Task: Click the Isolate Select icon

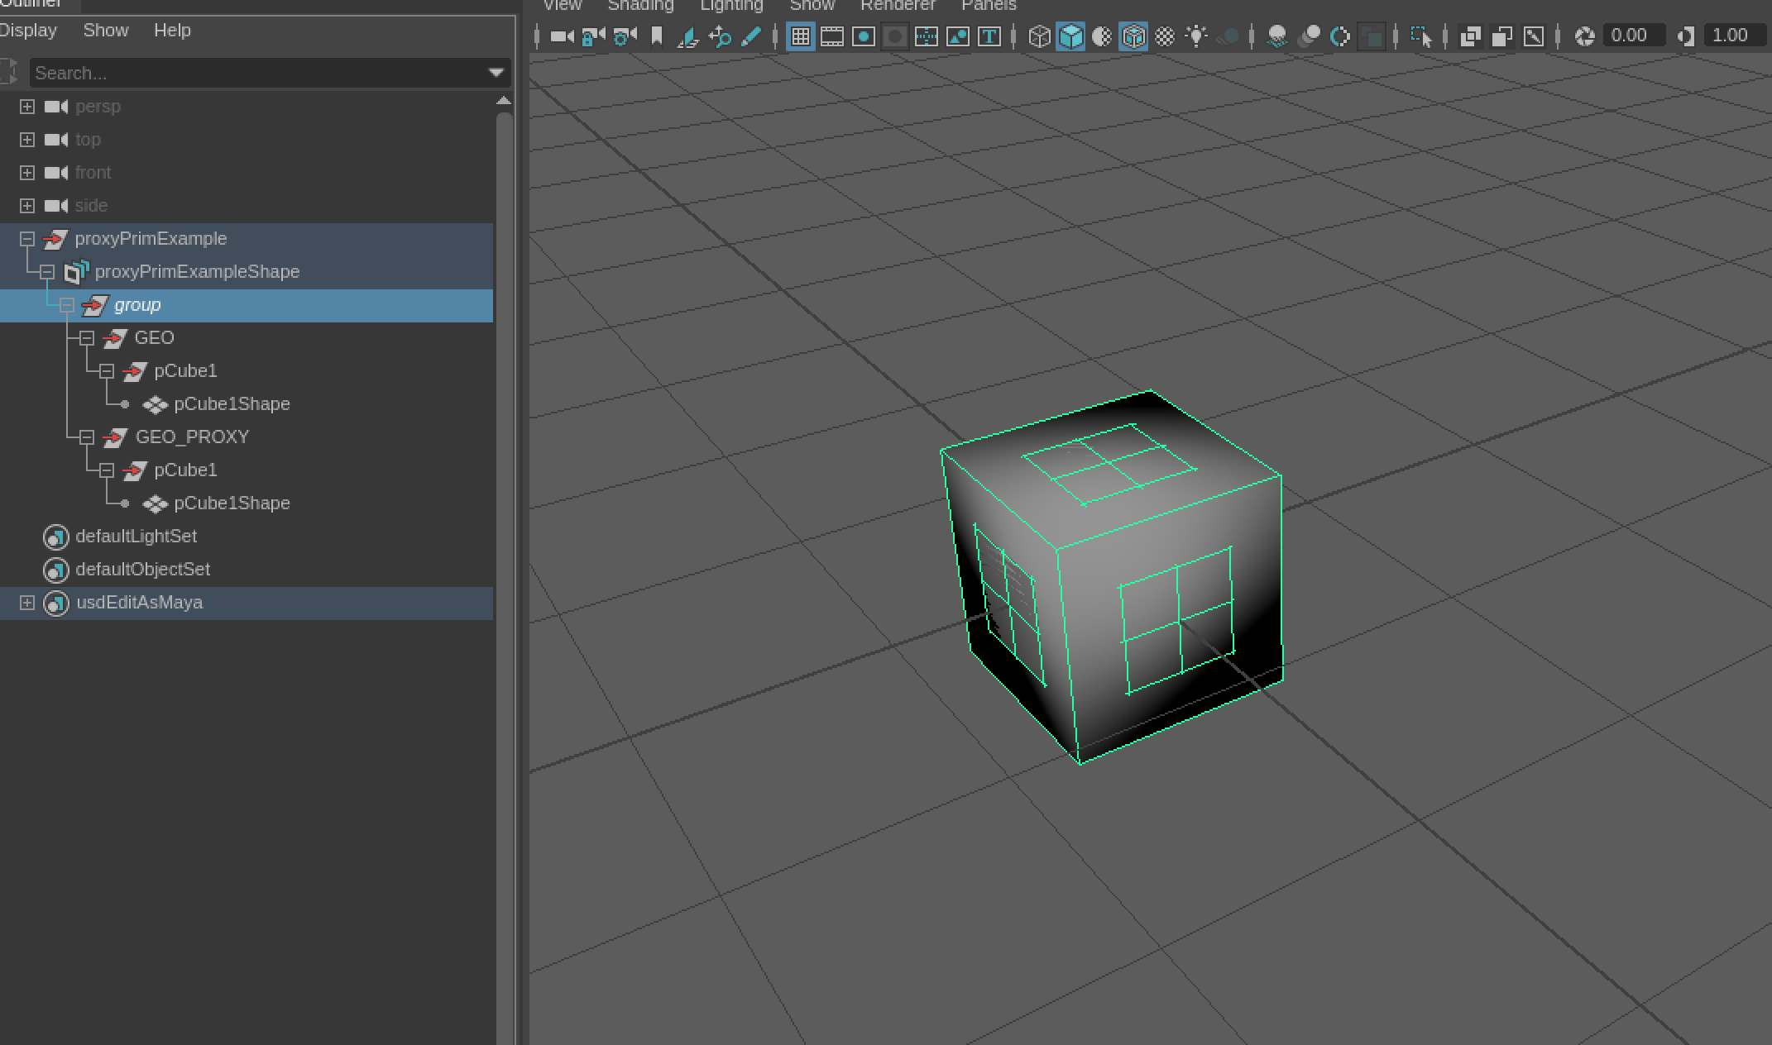Action: [1421, 36]
